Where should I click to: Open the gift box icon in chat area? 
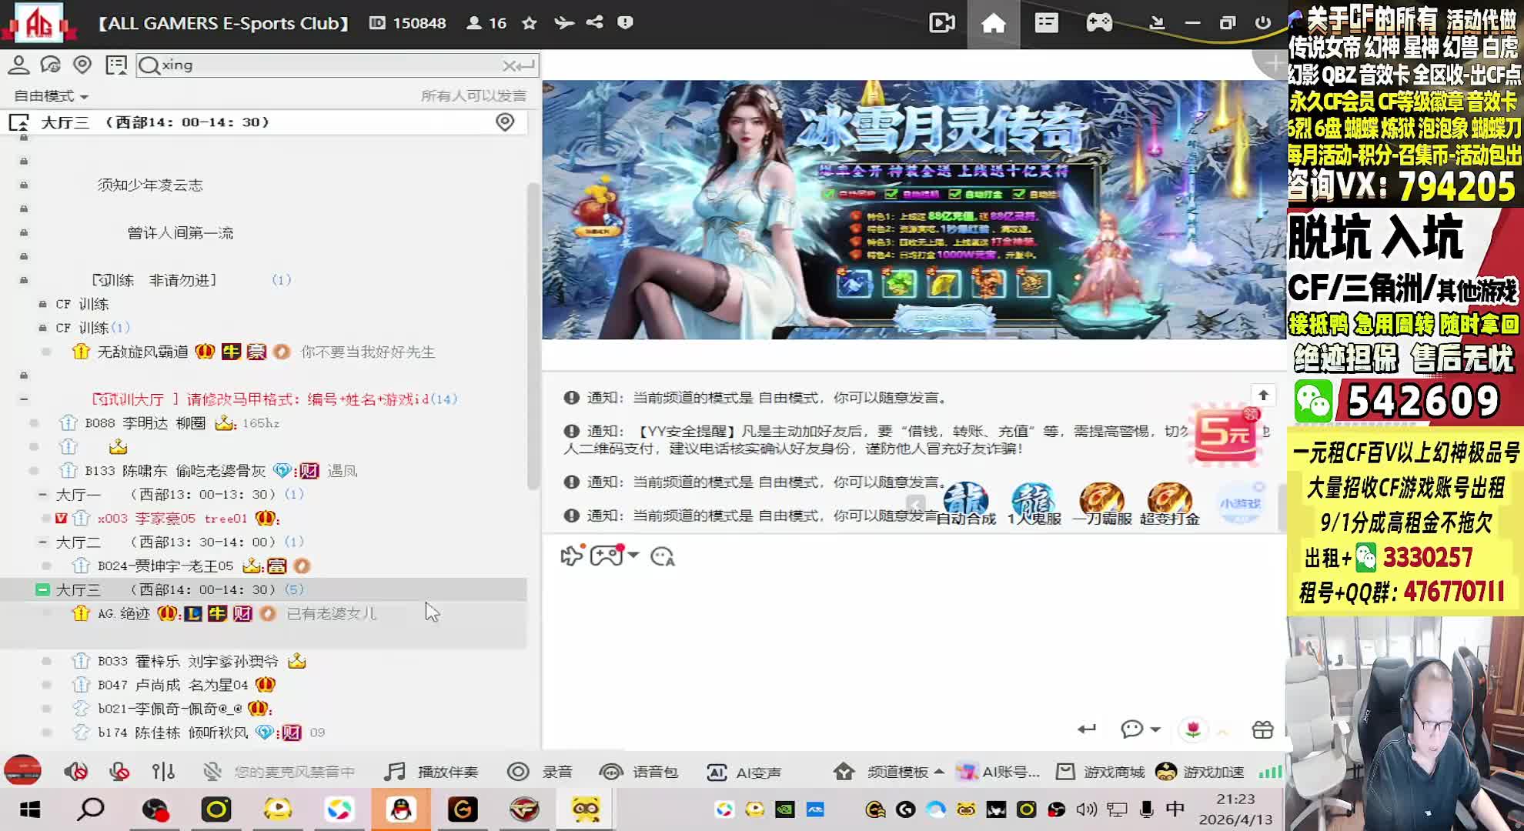[x=1262, y=729]
